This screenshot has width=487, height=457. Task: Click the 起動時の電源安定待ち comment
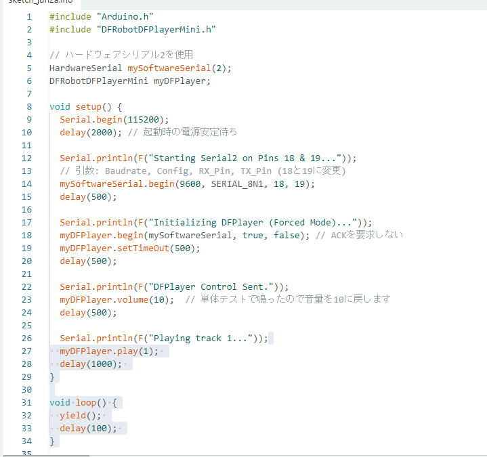coord(183,132)
